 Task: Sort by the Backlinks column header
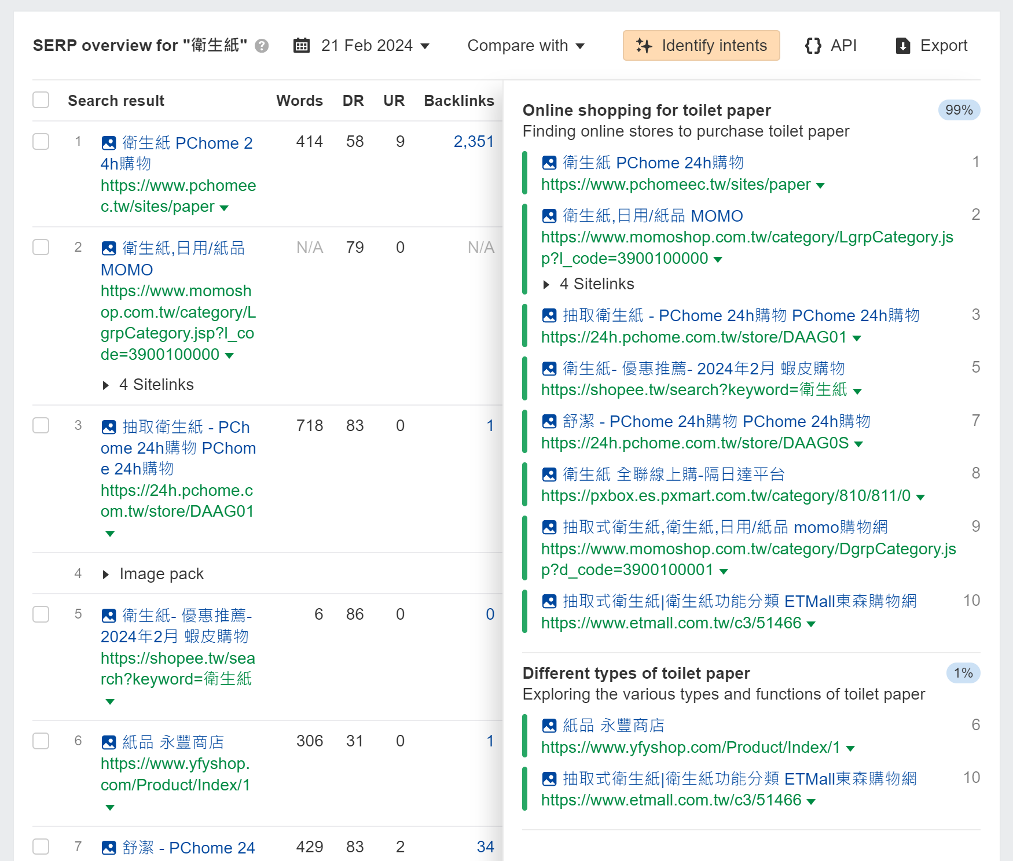pyautogui.click(x=458, y=101)
